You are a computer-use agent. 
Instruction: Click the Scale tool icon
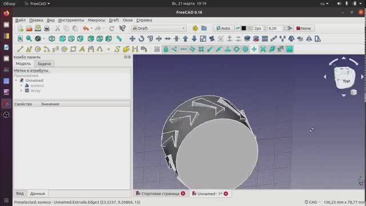(x=203, y=39)
